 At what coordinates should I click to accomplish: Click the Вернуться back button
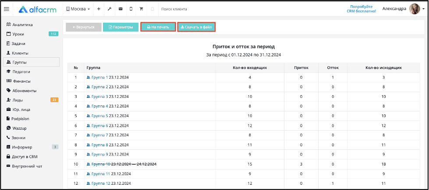[x=83, y=27]
